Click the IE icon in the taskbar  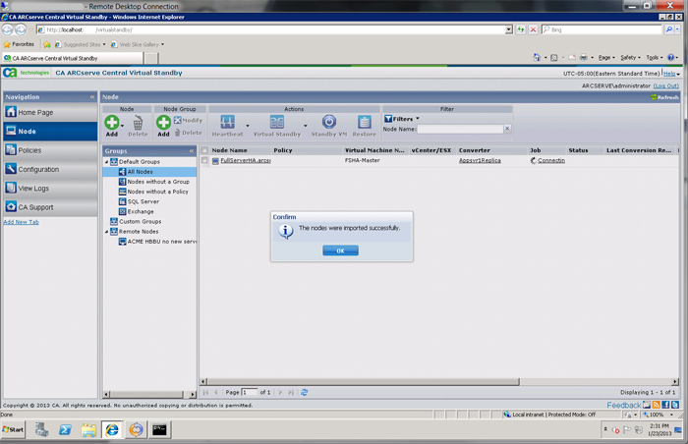click(x=112, y=429)
